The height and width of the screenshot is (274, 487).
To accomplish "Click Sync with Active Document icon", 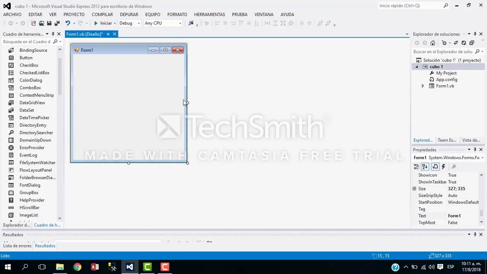I will click(456, 43).
